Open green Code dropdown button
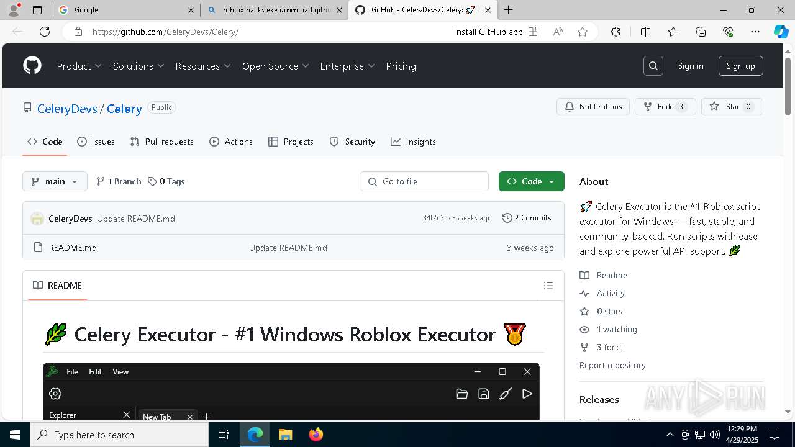 [x=531, y=181]
